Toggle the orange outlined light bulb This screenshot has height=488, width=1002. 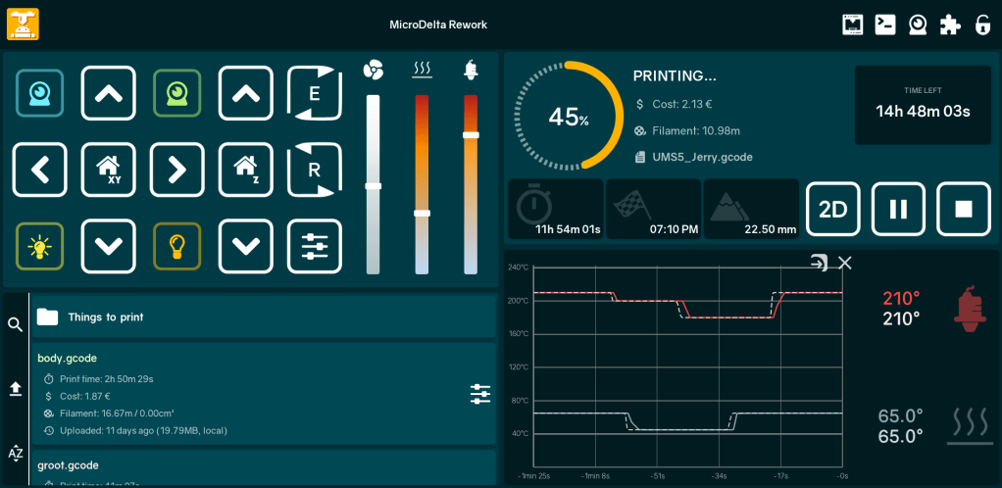[176, 246]
